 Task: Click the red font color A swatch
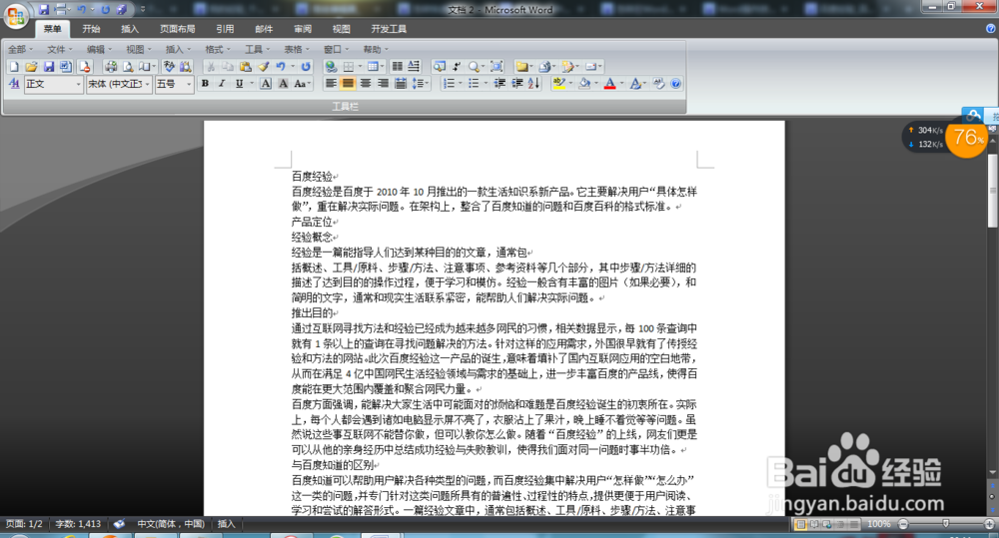click(609, 84)
